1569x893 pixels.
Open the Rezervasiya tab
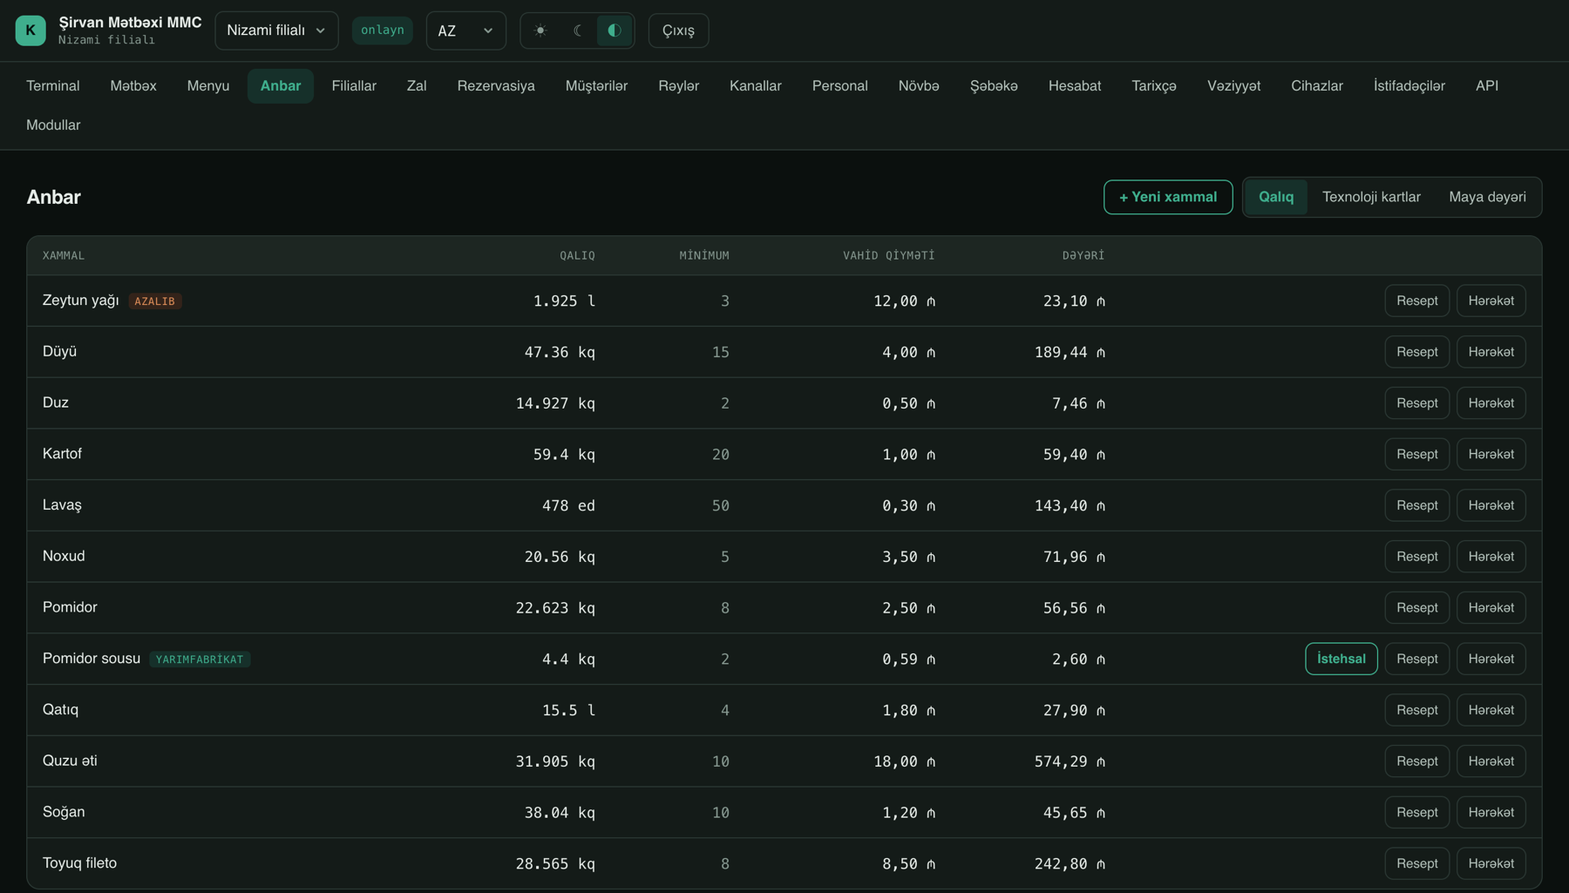(x=496, y=86)
